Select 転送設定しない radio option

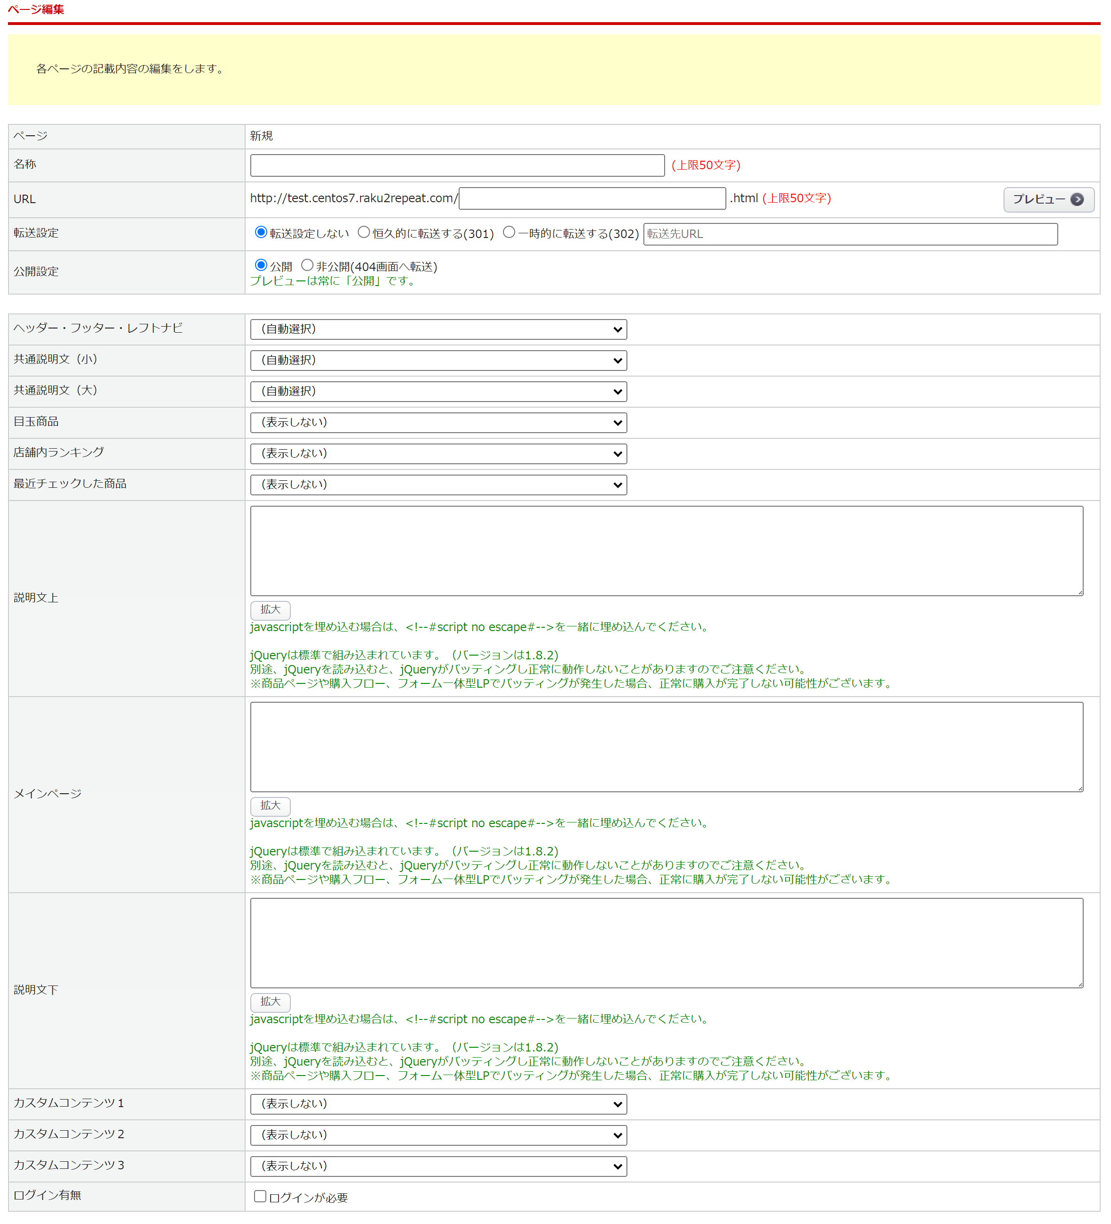pos(261,232)
